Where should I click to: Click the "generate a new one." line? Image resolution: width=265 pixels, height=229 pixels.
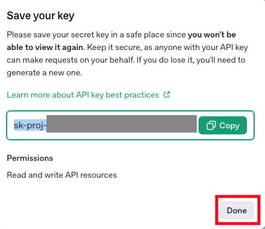coord(45,73)
